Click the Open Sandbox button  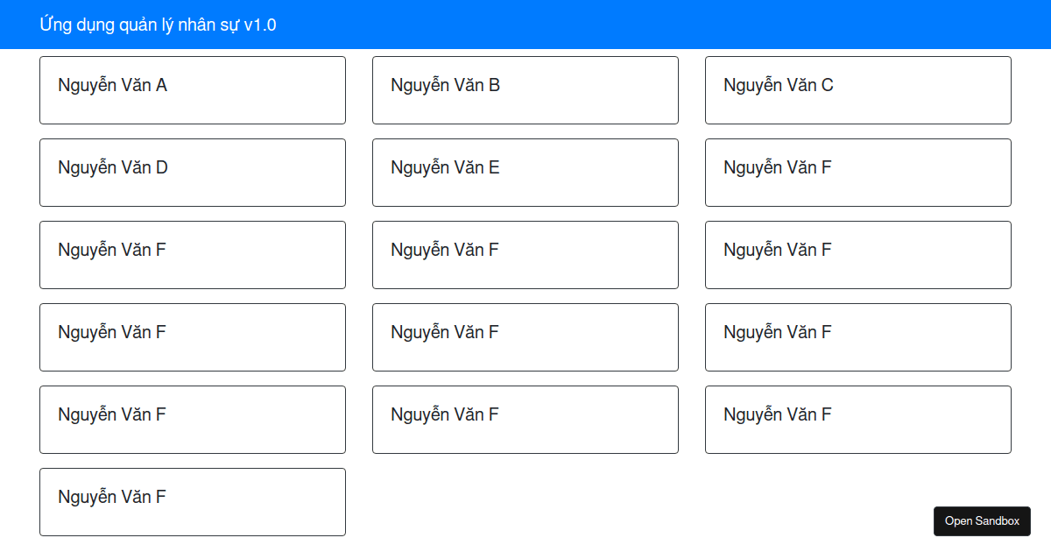tap(982, 520)
